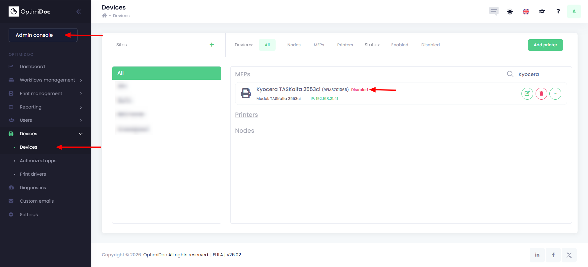This screenshot has width=588, height=267.
Task: Open language selector flag icon
Action: [x=526, y=12]
